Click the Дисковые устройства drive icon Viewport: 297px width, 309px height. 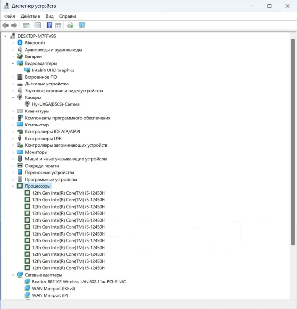(x=20, y=84)
